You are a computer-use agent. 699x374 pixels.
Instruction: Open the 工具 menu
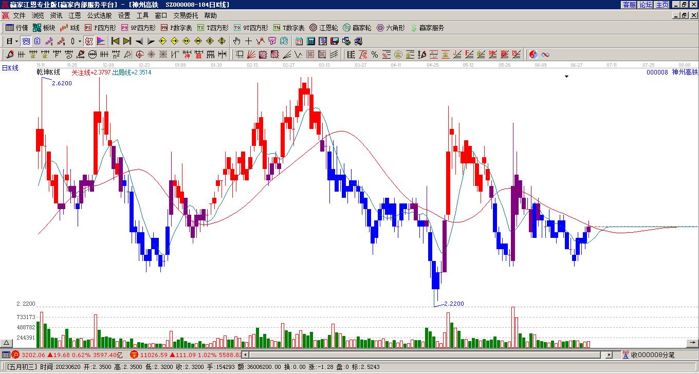pyautogui.click(x=142, y=16)
